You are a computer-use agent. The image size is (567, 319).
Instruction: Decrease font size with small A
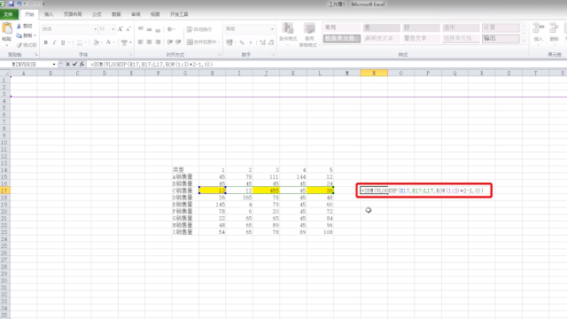click(128, 29)
